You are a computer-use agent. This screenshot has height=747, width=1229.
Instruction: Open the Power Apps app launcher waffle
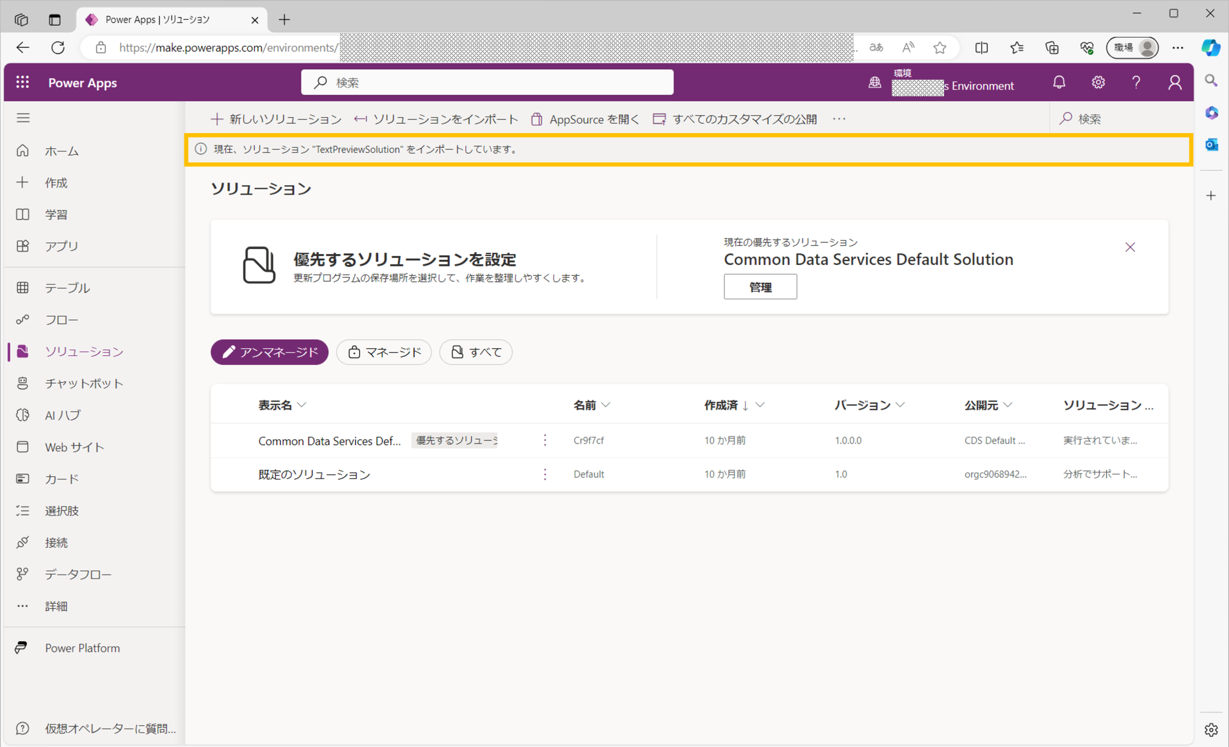[22, 83]
